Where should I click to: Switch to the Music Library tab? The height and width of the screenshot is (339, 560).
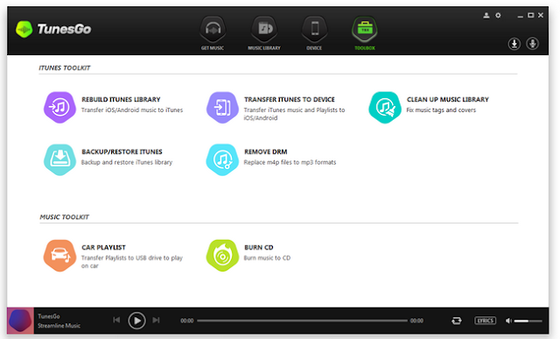264,33
